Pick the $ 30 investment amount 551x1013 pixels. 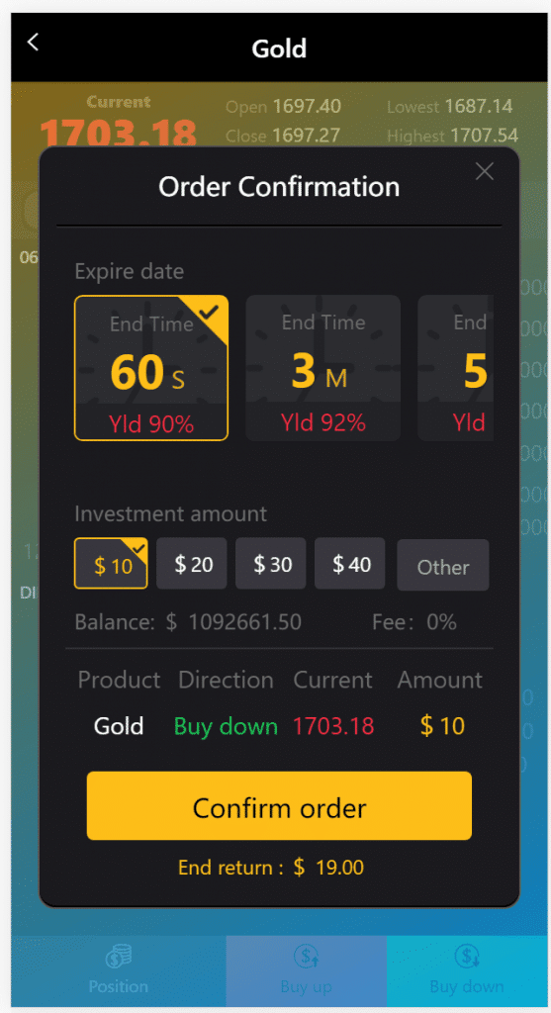271,563
